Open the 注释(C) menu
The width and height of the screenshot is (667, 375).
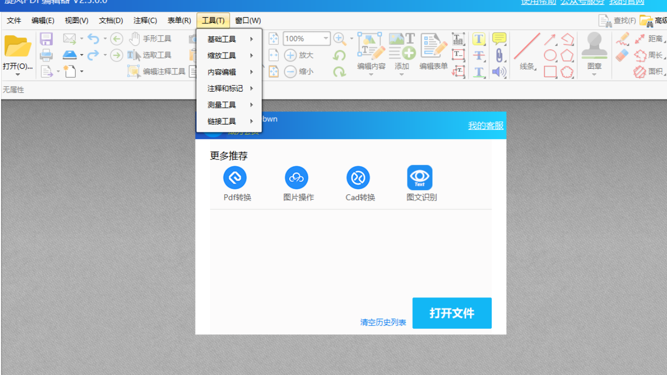(x=145, y=20)
